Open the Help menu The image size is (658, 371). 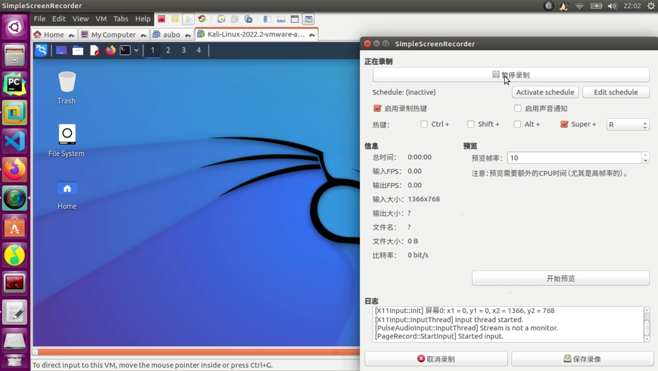[x=143, y=19]
